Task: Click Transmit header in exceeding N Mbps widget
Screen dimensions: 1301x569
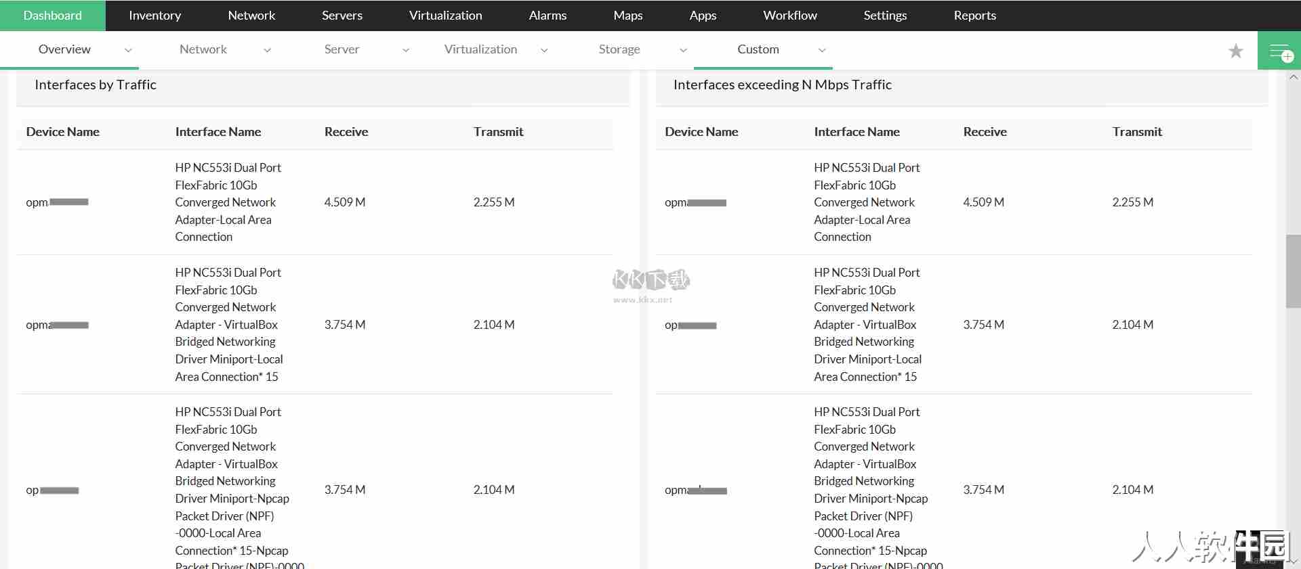Action: pos(1137,132)
